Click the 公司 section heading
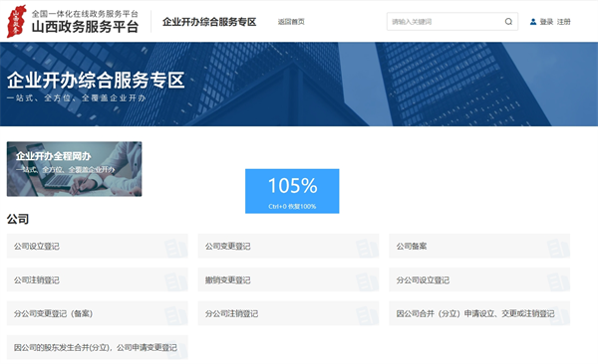The height and width of the screenshot is (364, 598). point(18,219)
